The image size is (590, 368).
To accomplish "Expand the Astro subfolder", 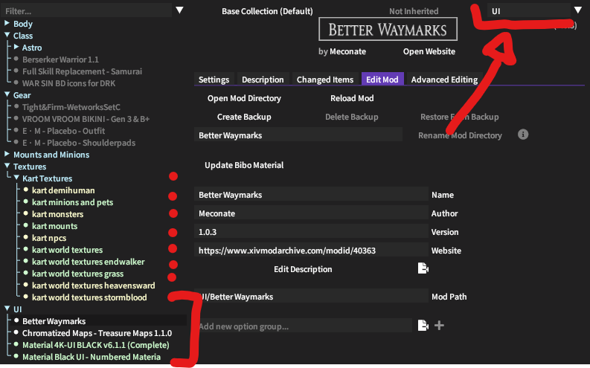I will tap(16, 48).
